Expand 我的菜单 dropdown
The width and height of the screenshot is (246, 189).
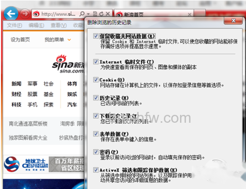(58, 40)
